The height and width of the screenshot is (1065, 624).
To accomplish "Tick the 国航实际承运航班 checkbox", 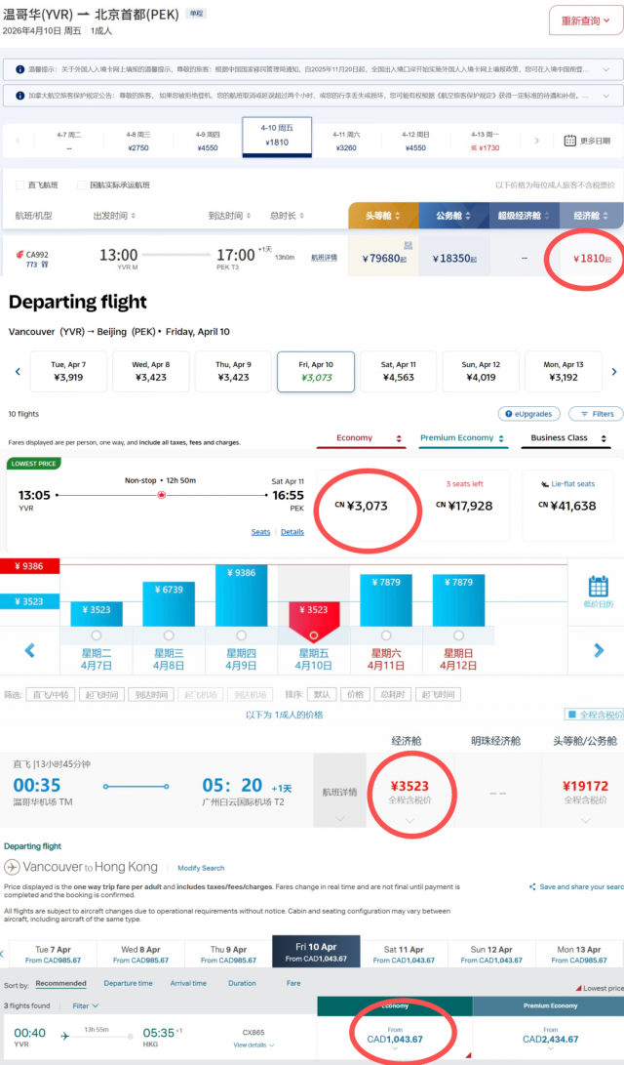I will [79, 185].
